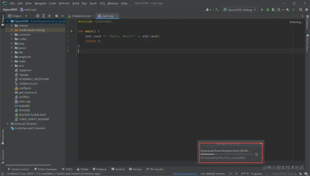Open editor tabs more options menu
The height and width of the screenshot is (176, 310).
302,16
